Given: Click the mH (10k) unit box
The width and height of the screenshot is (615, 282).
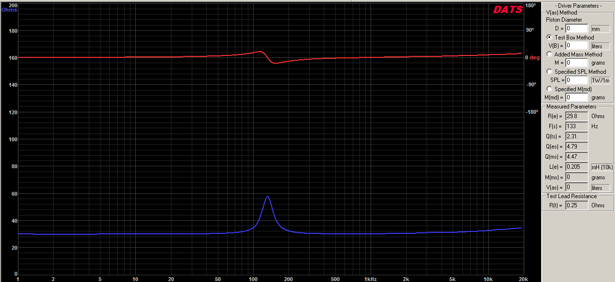Looking at the screenshot, I should (602, 167).
